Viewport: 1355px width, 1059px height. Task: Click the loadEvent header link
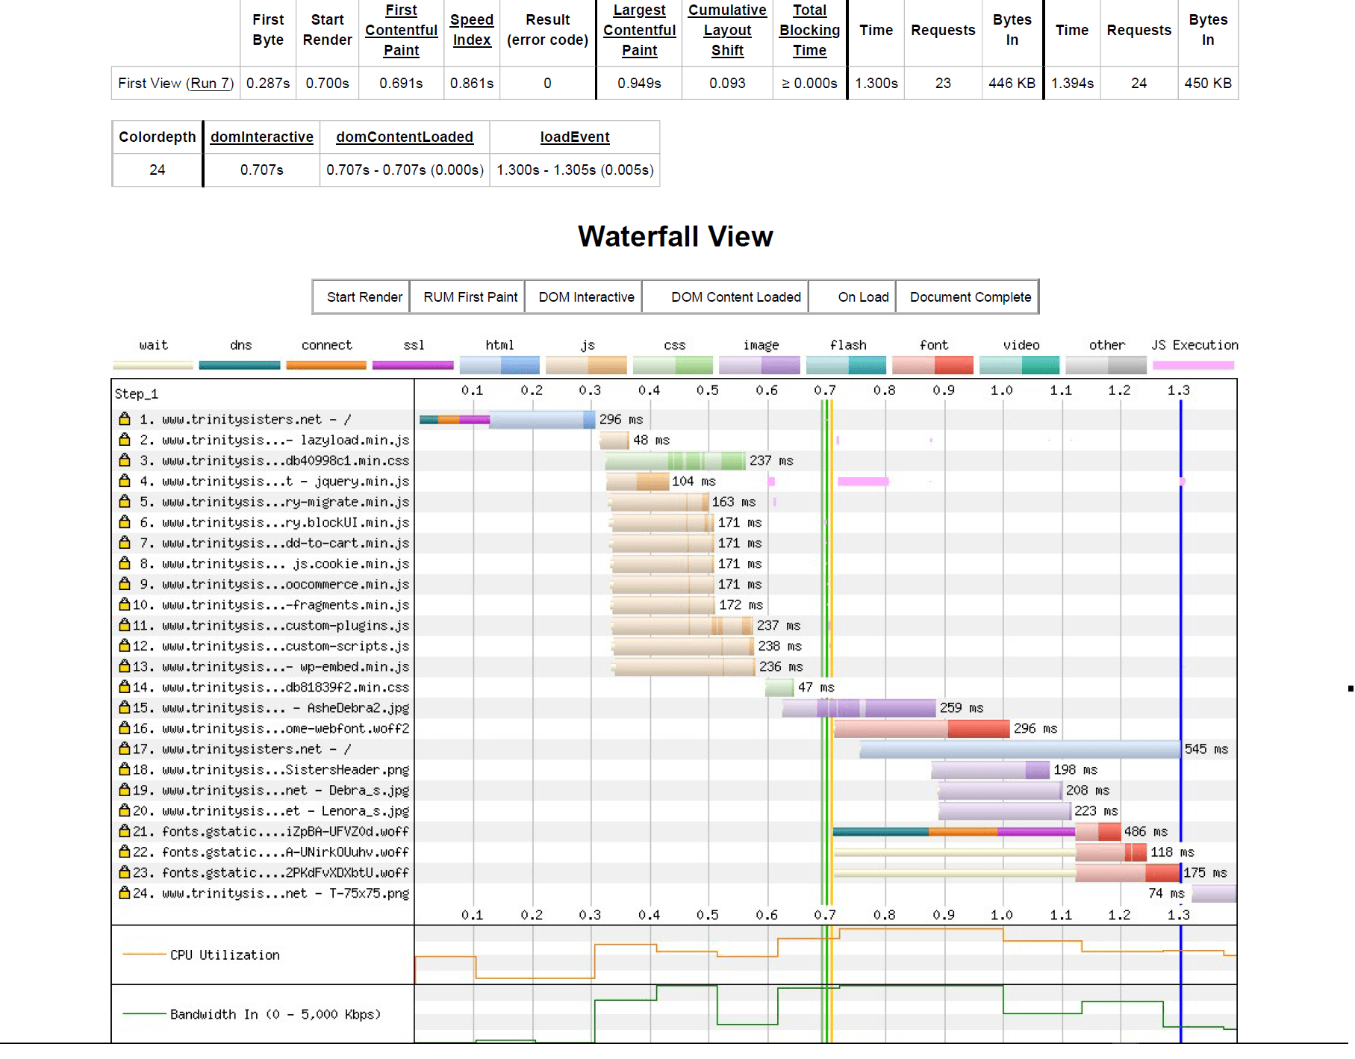click(575, 137)
